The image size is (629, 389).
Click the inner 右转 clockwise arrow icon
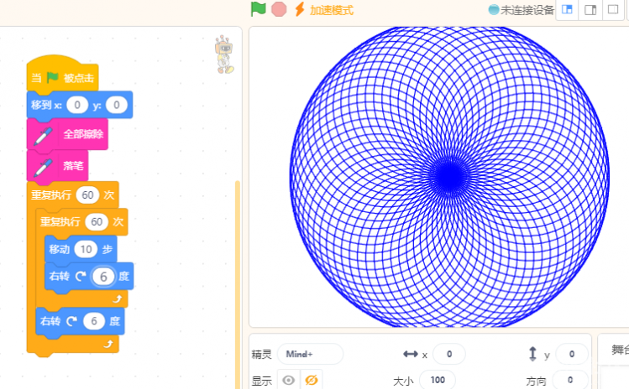(81, 276)
